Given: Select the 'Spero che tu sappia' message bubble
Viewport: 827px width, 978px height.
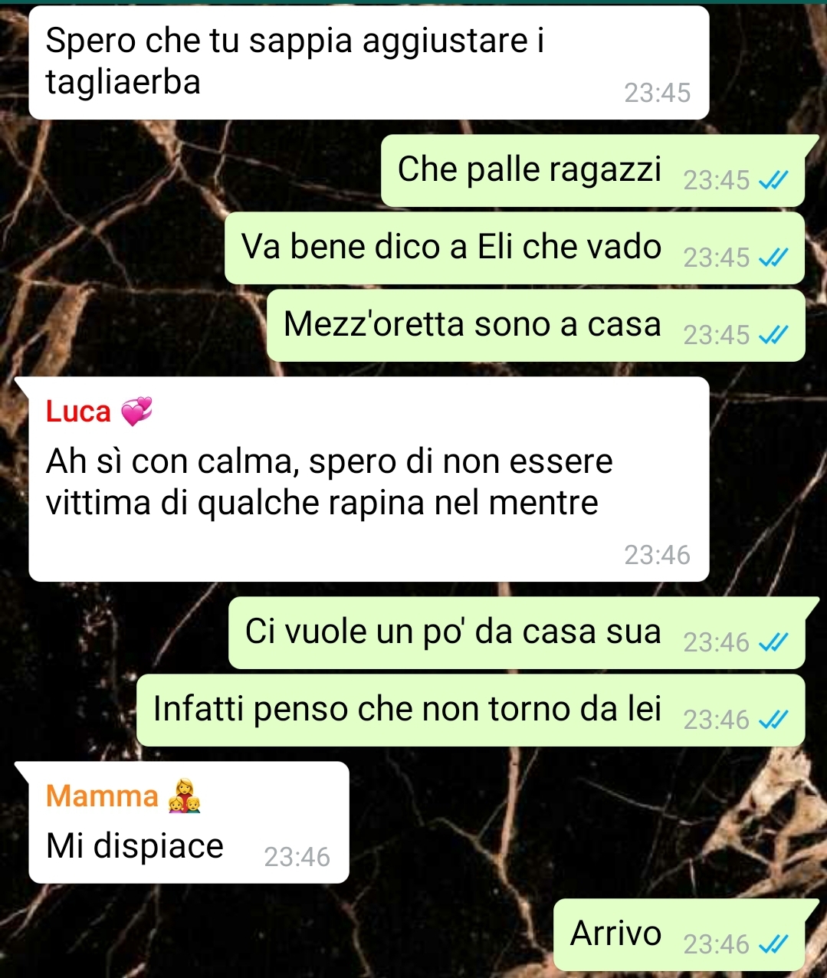Looking at the screenshot, I should click(369, 62).
